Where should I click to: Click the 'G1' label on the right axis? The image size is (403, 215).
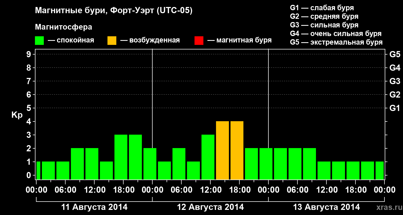(x=395, y=108)
